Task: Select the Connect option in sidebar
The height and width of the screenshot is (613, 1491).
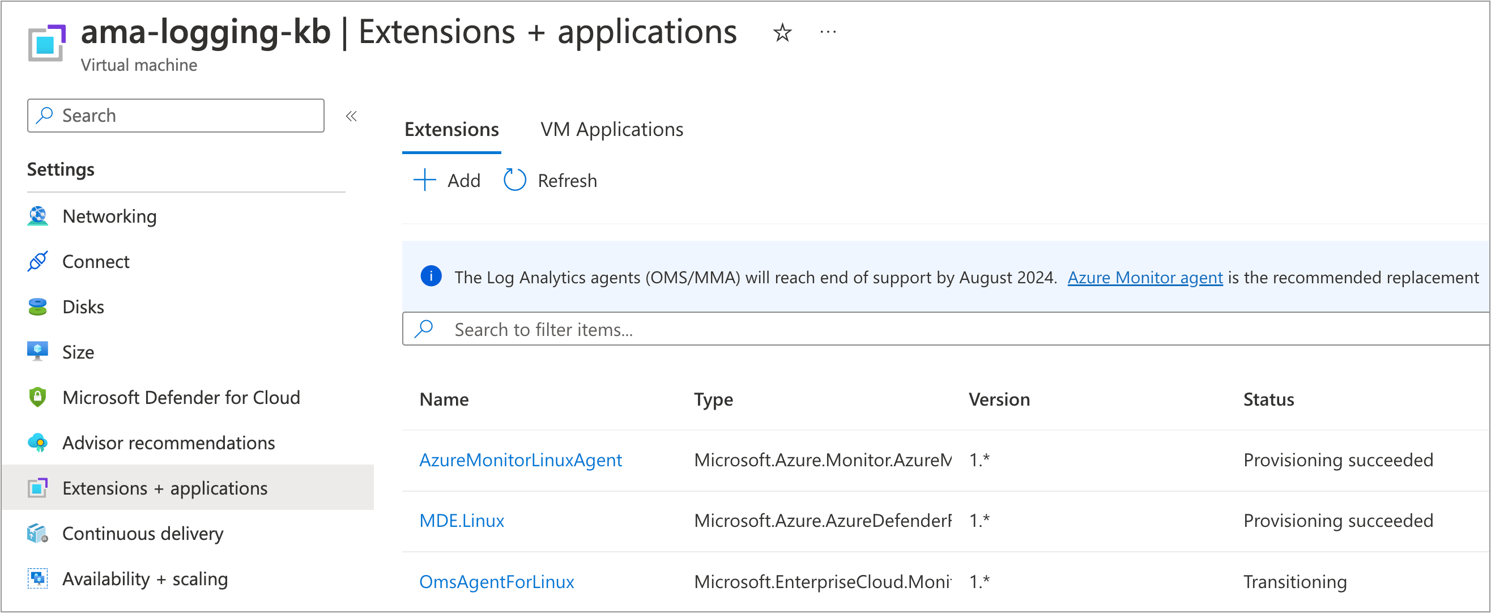Action: click(96, 261)
